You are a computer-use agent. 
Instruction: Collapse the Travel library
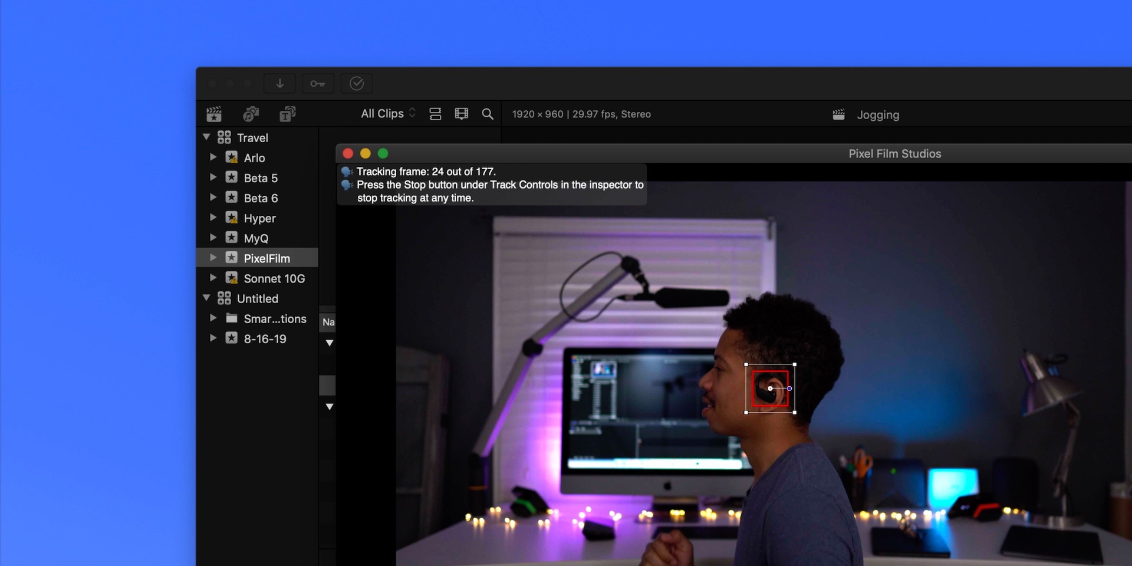click(206, 136)
